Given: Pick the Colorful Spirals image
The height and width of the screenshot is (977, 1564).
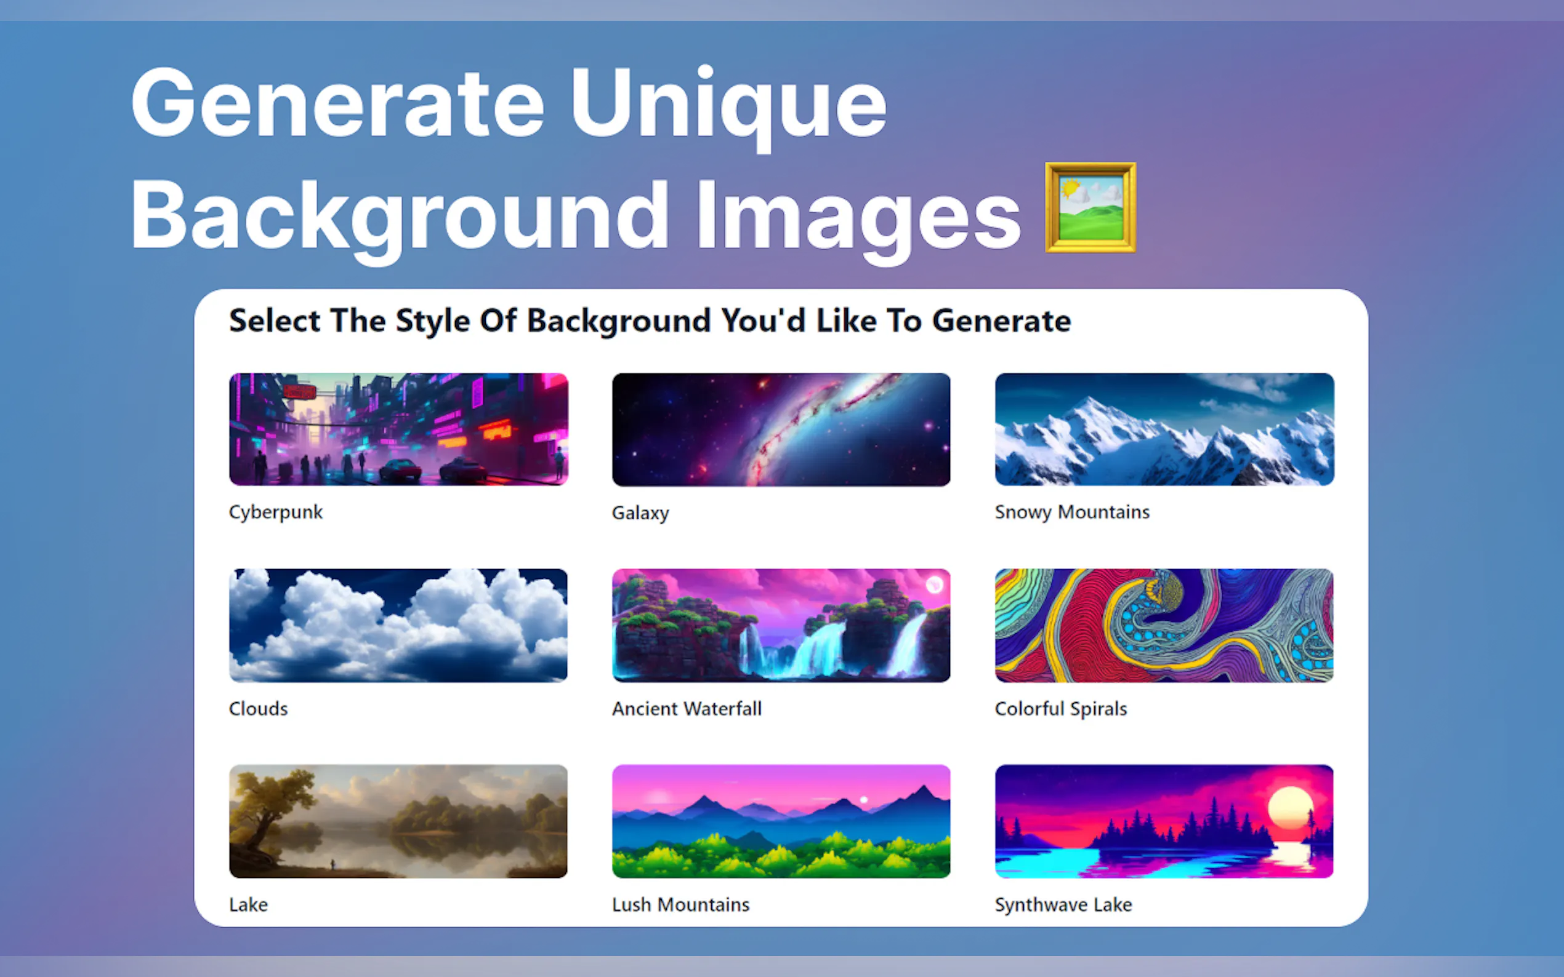Looking at the screenshot, I should click(x=1164, y=625).
